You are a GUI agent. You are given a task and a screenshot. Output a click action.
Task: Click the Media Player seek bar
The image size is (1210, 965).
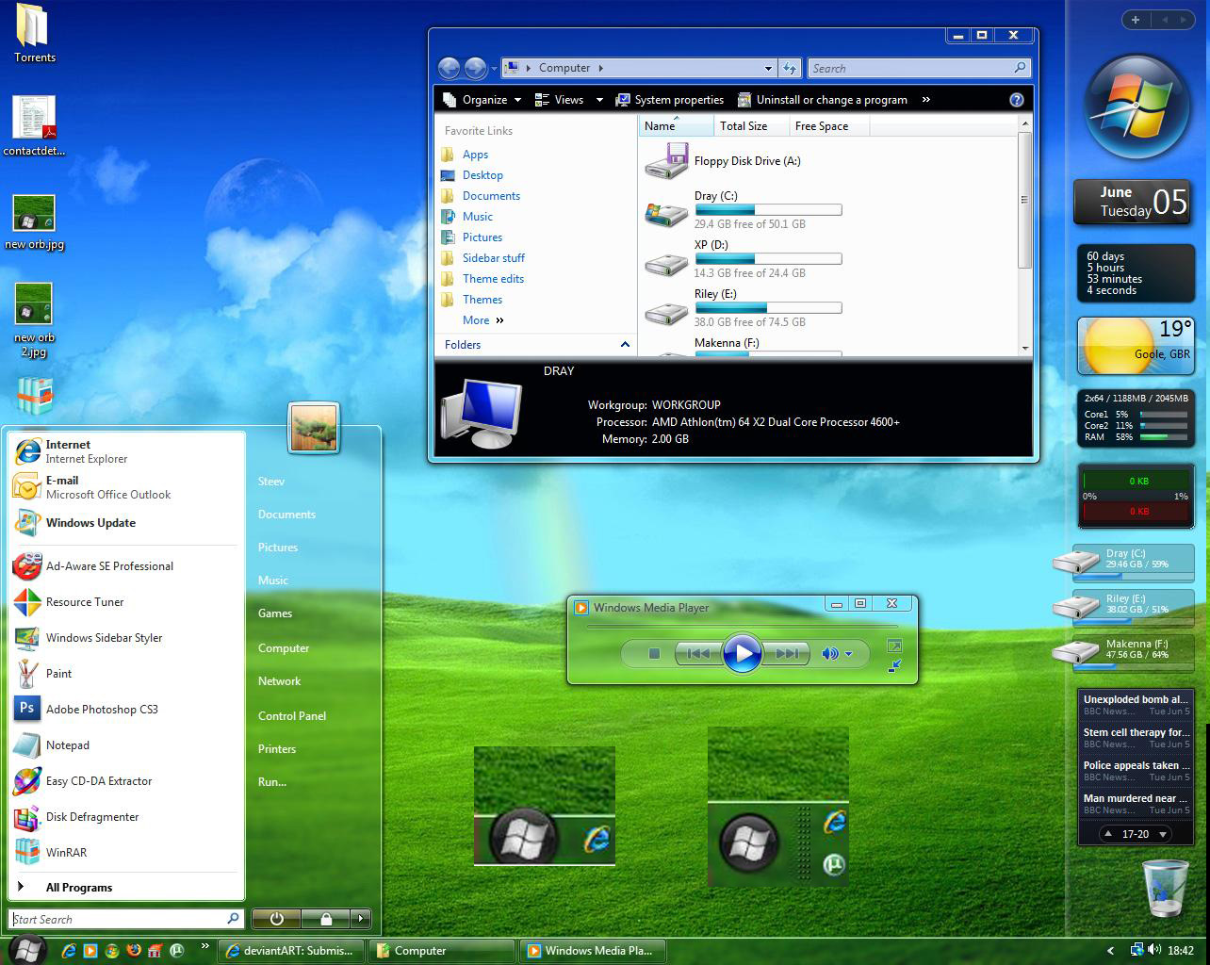pos(742,626)
